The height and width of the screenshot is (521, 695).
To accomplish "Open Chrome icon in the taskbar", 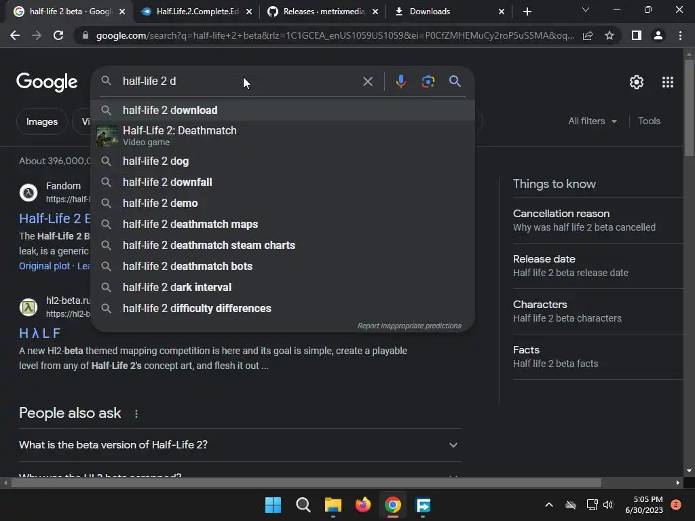I will [x=393, y=505].
